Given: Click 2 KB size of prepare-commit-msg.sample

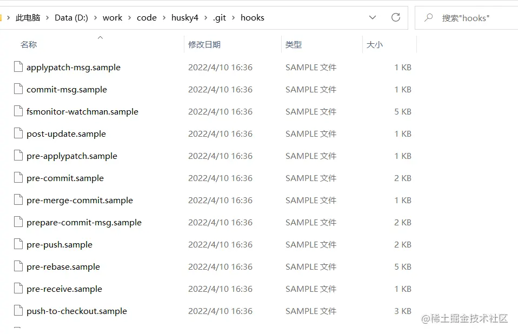Looking at the screenshot, I should click(x=403, y=223).
